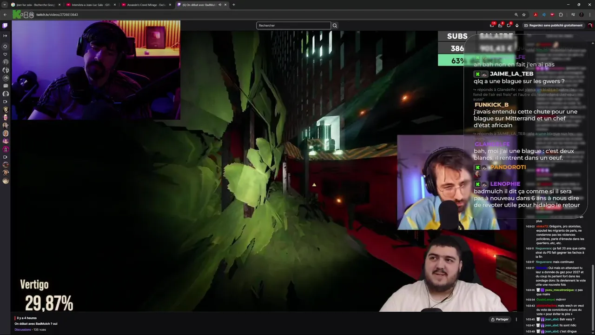Open the Twitch inbox with 6 badge
This screenshot has height=335, width=595.
pyautogui.click(x=500, y=25)
